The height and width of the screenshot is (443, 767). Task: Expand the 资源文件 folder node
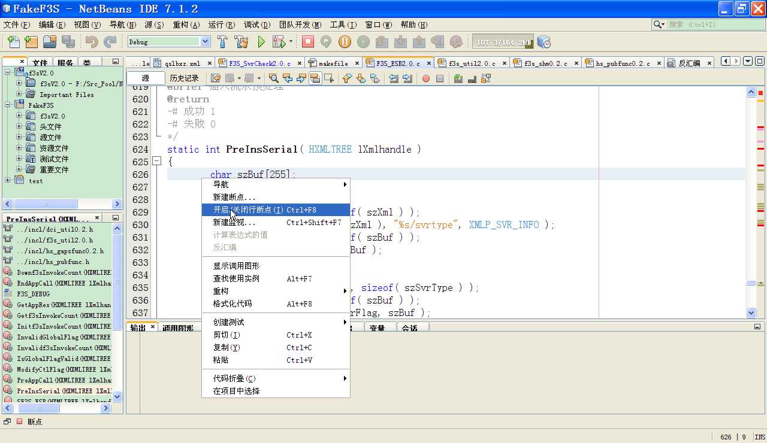(x=19, y=148)
